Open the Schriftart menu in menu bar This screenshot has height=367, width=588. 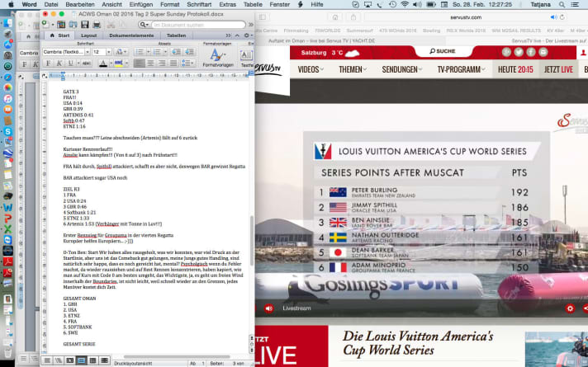click(x=199, y=4)
